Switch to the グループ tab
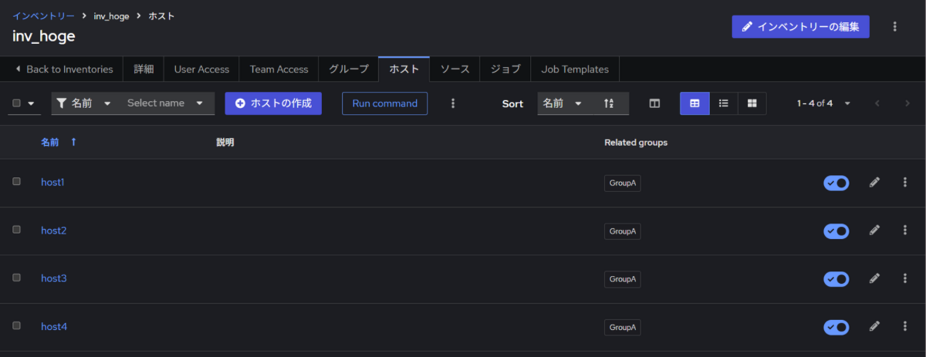This screenshot has height=357, width=926. pos(348,69)
